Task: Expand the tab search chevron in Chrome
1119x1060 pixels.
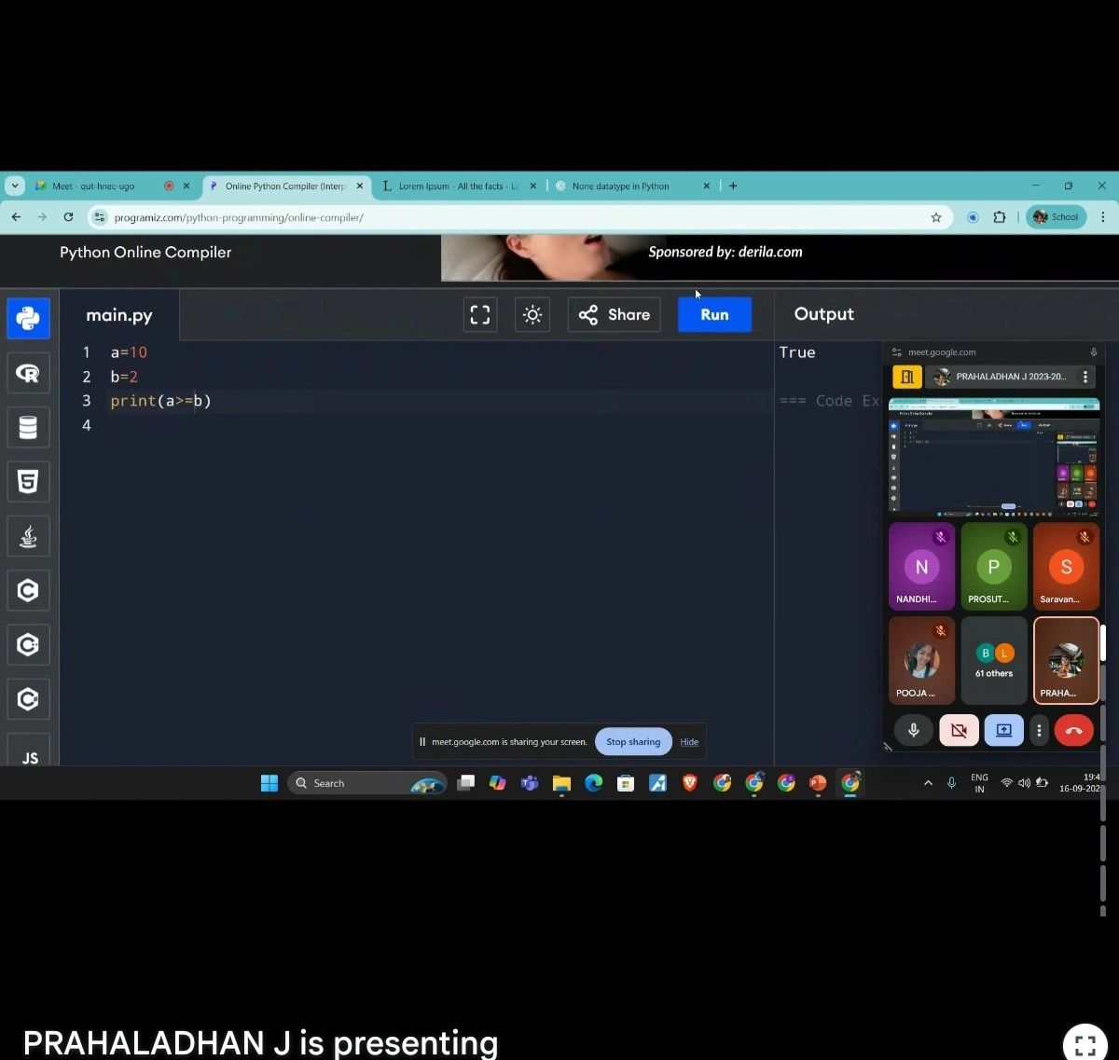Action: (15, 186)
